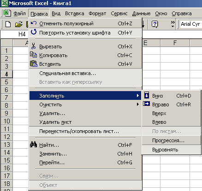202x191 pixels.
Task: Select row 4 header
Action: 6,74
